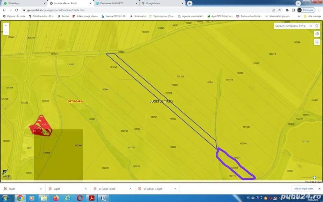Screen dimensions: 323x202
Task: Expand options arrow for b.pdf download
Action: tap(41, 189)
